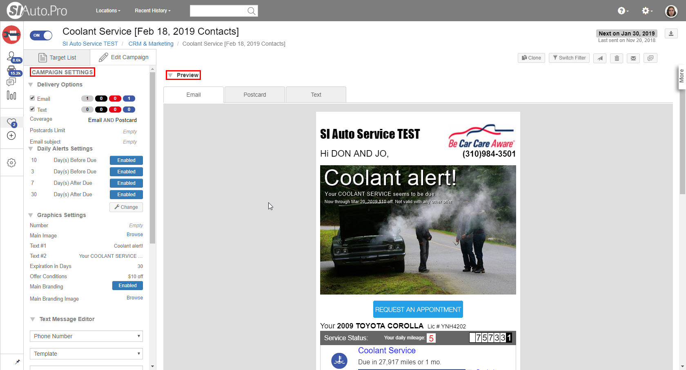The width and height of the screenshot is (686, 370).
Task: Switch to the Postcard preview tab
Action: 255,95
